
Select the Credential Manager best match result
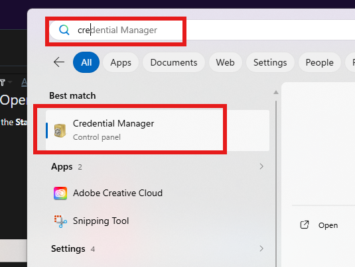click(x=157, y=131)
